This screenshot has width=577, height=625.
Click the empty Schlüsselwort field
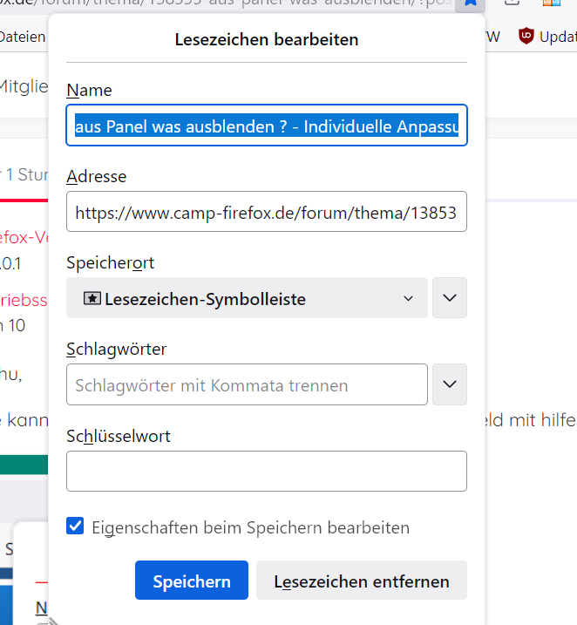click(x=267, y=471)
